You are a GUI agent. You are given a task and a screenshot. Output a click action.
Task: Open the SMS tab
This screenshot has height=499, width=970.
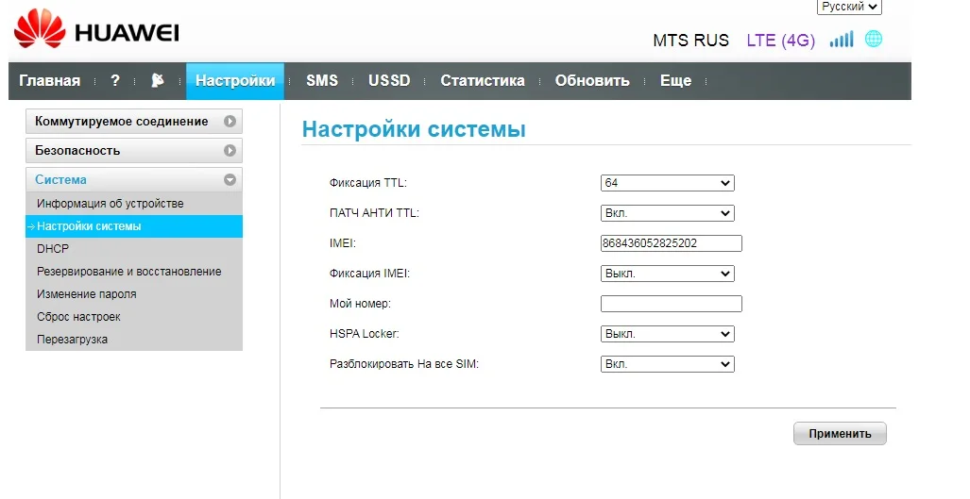[322, 80]
